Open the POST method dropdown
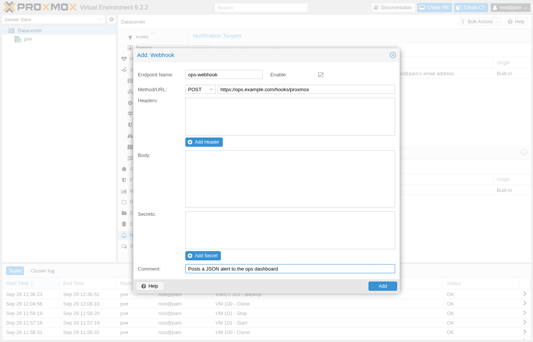This screenshot has width=533, height=342. (x=211, y=89)
